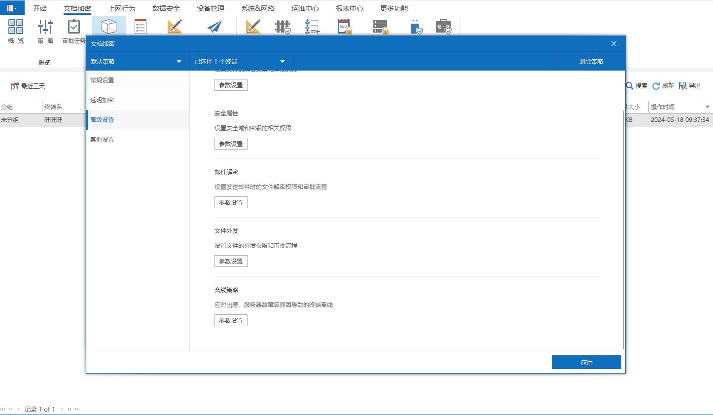The image size is (713, 415).
Task: Select 透明加密 in the dialog sidebar
Action: point(138,100)
